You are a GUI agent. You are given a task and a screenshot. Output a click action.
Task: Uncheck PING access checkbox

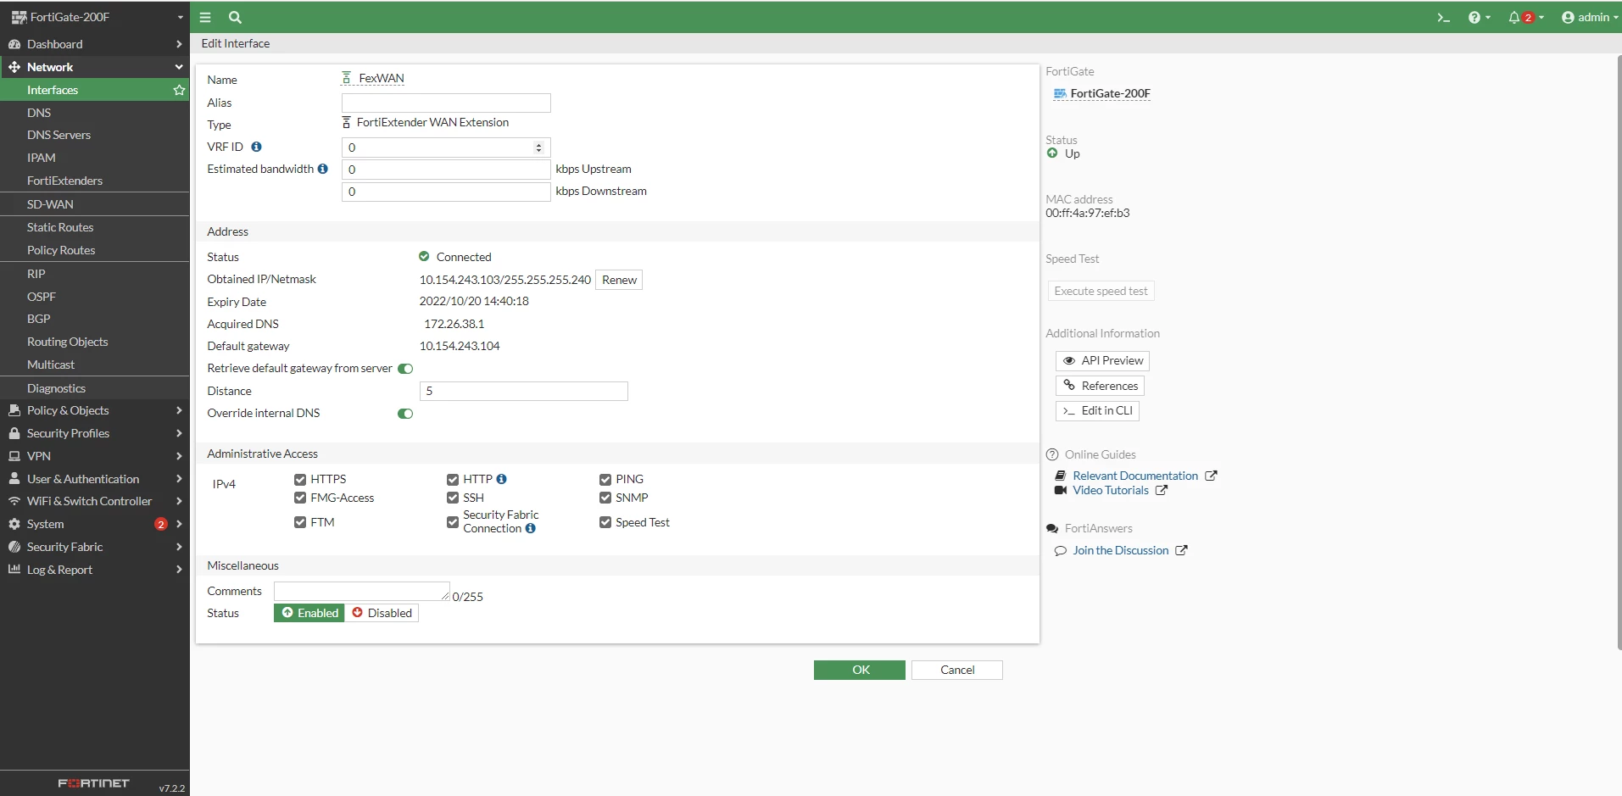[605, 479]
